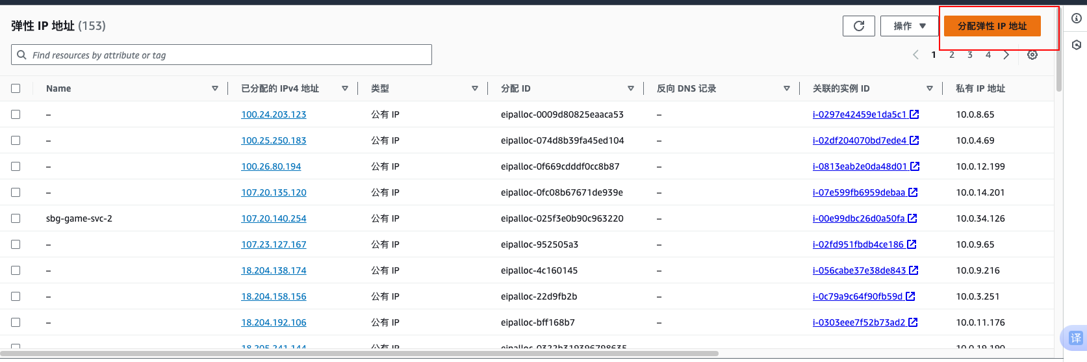Jump to page 4

[x=988, y=55]
